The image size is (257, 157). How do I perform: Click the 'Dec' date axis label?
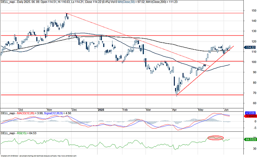(75, 110)
